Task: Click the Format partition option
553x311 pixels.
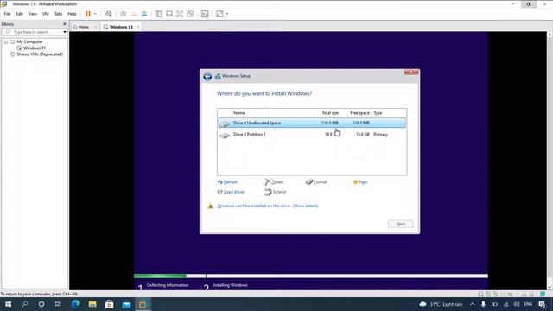Action: pos(316,182)
